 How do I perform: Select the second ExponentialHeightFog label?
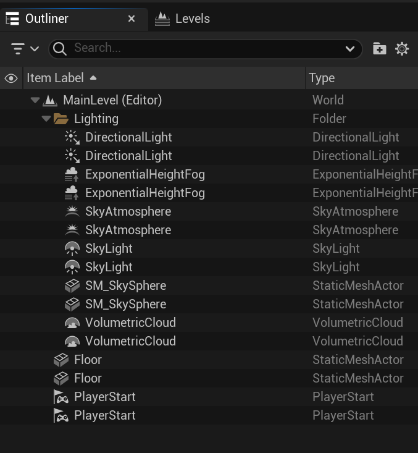tap(145, 193)
